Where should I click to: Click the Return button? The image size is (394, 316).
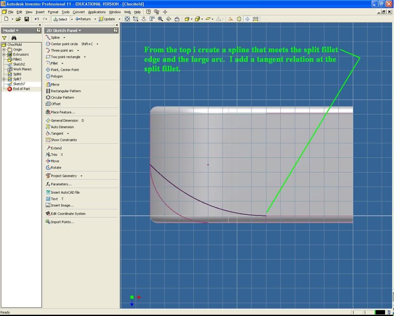pyautogui.click(x=83, y=19)
